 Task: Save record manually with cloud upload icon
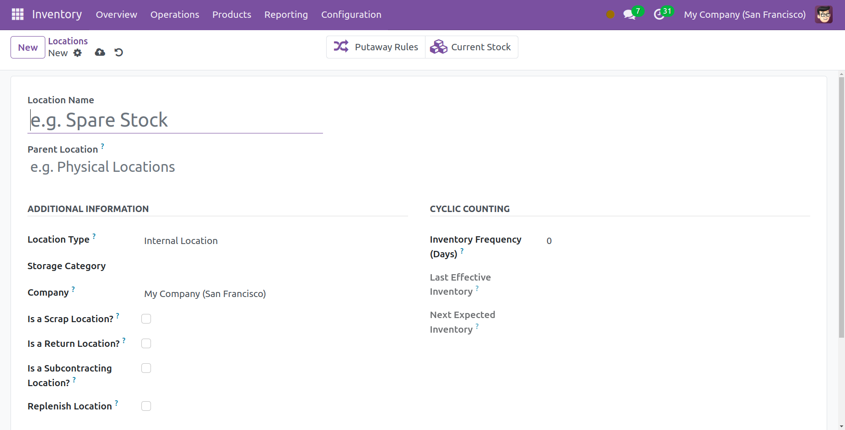(100, 53)
